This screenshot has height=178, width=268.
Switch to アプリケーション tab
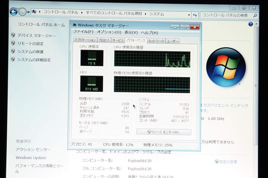click(x=85, y=40)
